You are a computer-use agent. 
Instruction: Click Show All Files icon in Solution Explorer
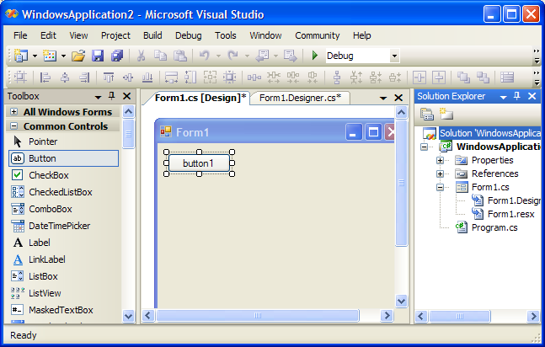[446, 114]
